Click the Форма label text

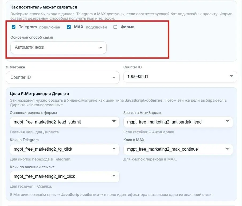[127, 27]
